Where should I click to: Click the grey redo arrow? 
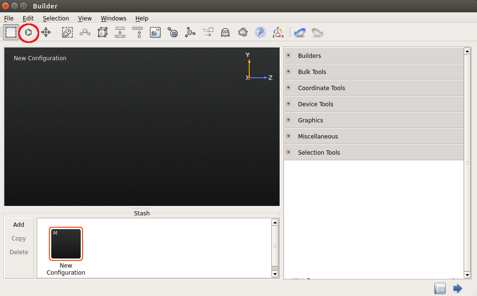tap(318, 32)
